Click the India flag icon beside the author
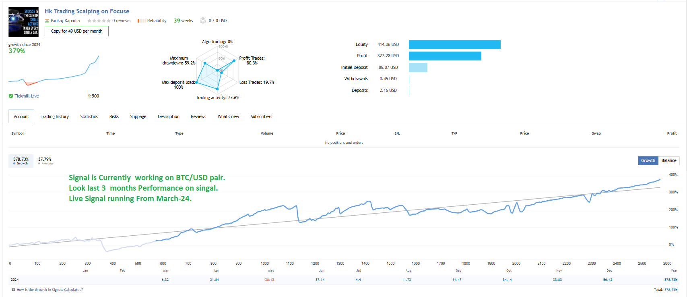The height and width of the screenshot is (297, 687). coord(47,21)
